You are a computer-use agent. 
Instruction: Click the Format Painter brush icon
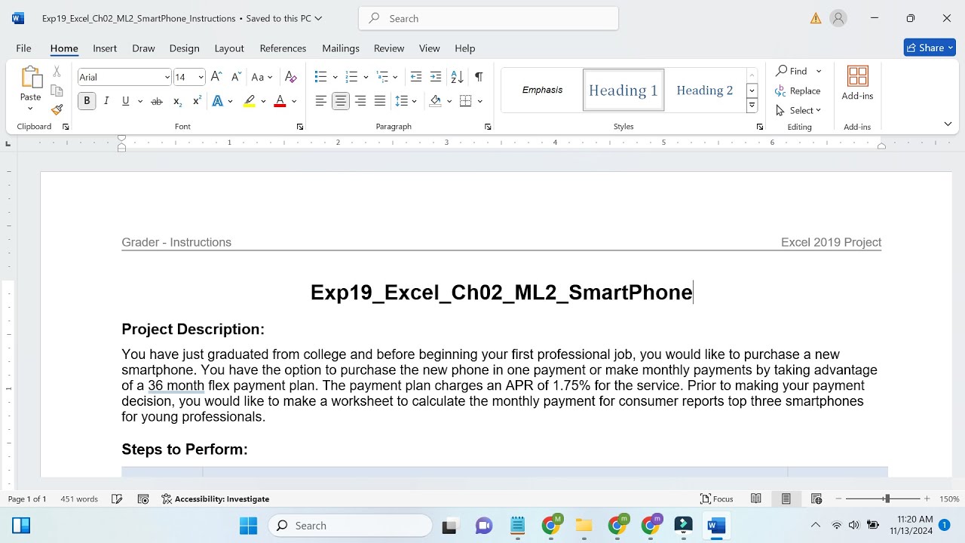point(57,109)
